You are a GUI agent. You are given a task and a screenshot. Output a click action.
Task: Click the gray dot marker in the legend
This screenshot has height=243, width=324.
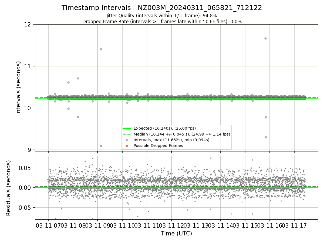[127, 140]
